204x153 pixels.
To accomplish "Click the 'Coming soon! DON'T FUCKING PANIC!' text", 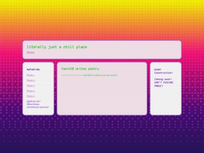I will [164, 83].
